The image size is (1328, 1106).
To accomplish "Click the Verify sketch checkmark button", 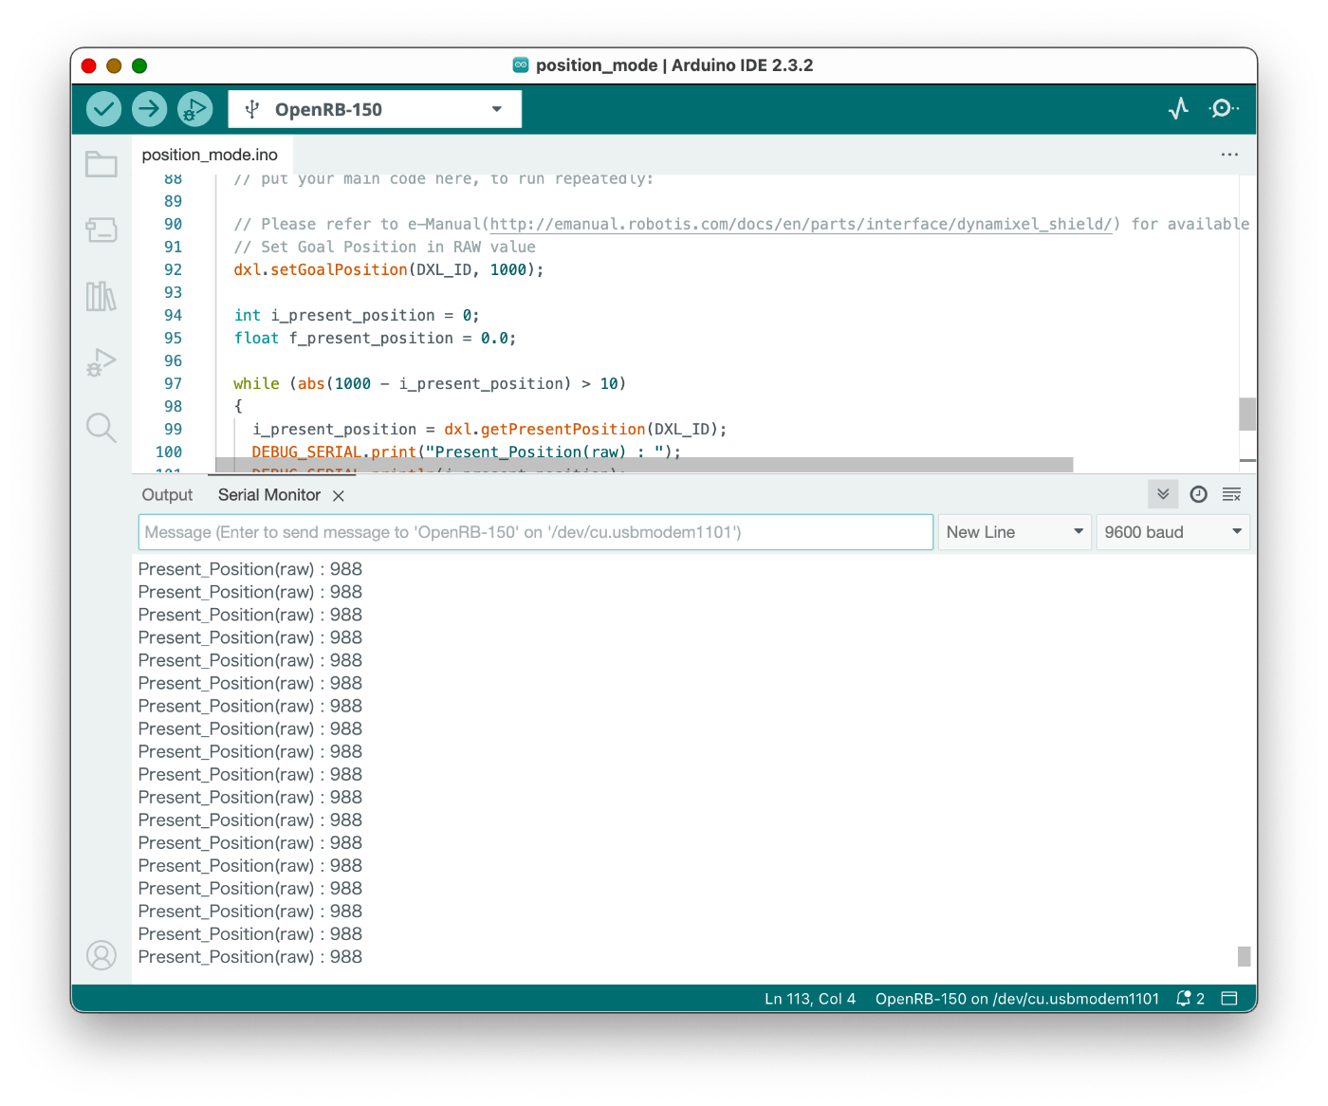I will pyautogui.click(x=104, y=109).
